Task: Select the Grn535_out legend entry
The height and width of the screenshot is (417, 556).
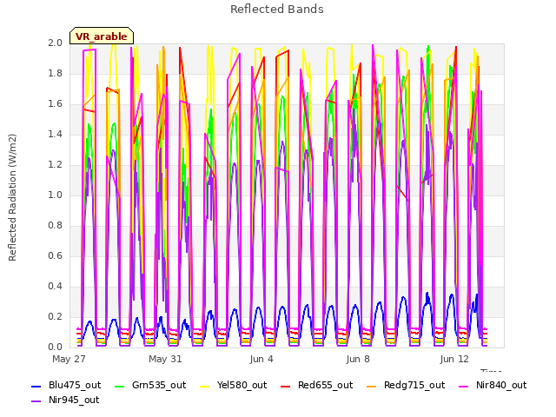Action: click(x=150, y=385)
